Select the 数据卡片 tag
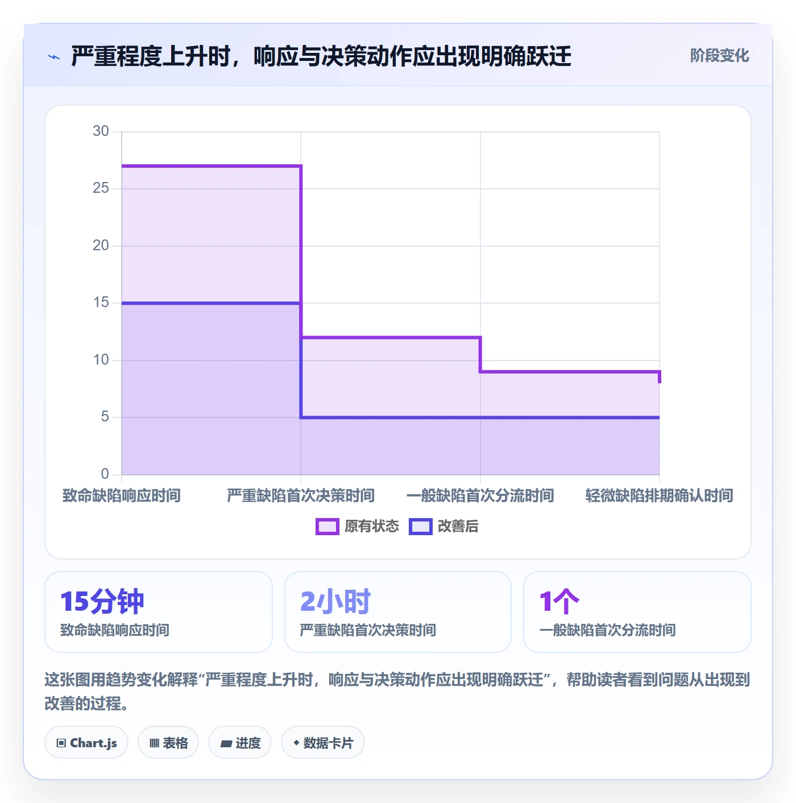The width and height of the screenshot is (796, 803). coord(323,743)
